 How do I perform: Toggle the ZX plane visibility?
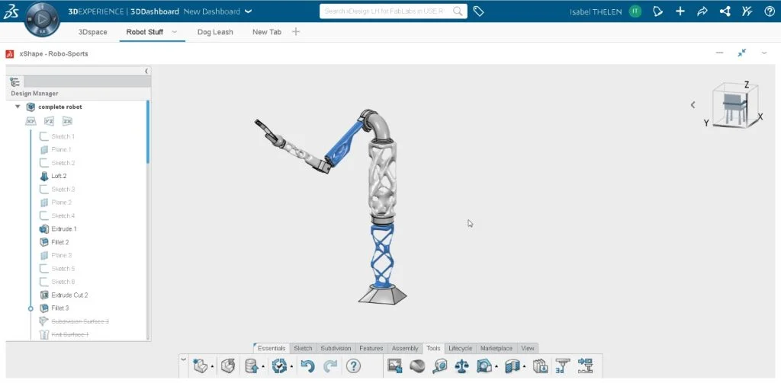67,121
